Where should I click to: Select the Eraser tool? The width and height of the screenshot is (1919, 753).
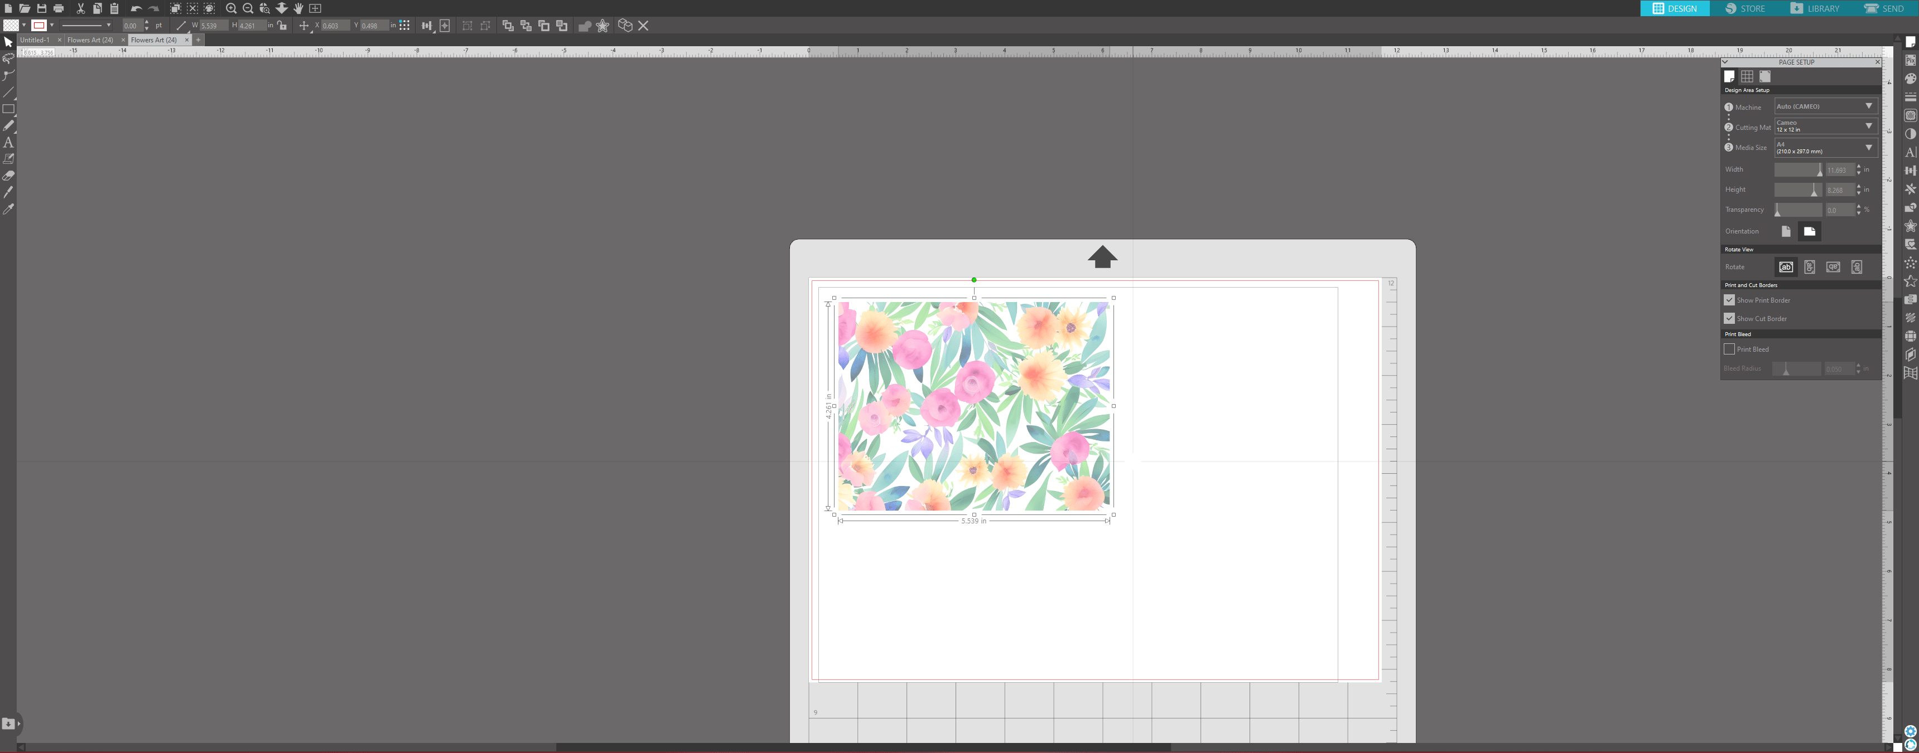click(8, 176)
